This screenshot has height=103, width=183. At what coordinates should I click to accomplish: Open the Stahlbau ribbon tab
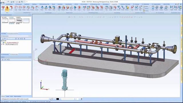[34, 4]
